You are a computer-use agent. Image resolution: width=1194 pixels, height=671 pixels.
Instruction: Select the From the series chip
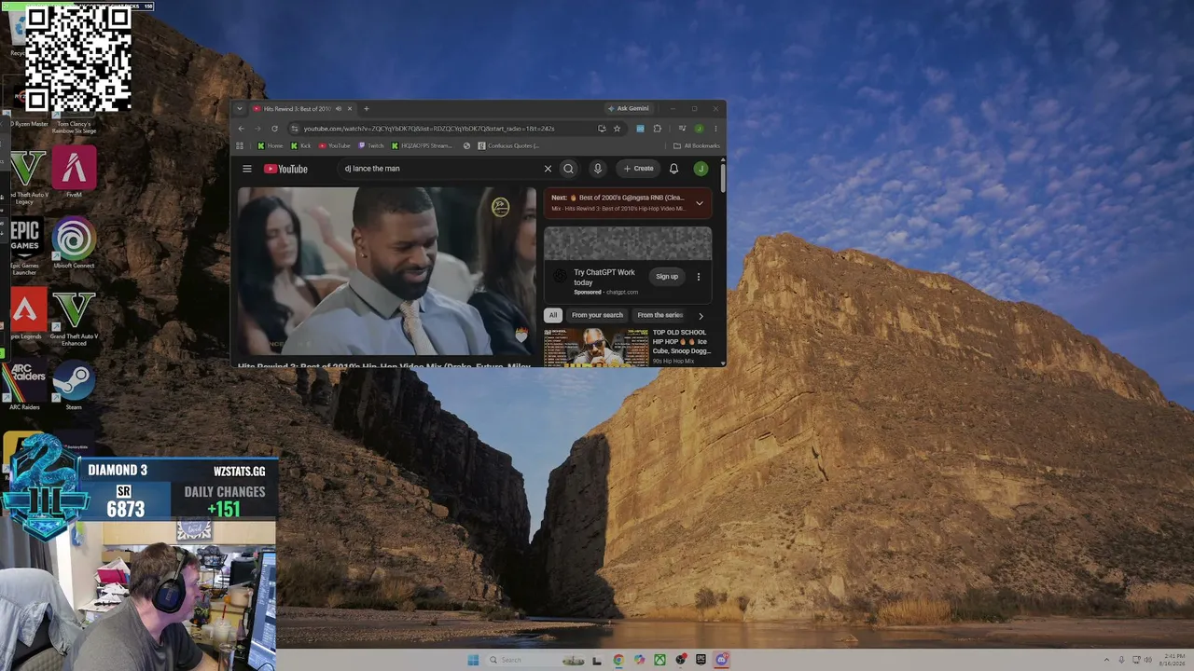659,315
